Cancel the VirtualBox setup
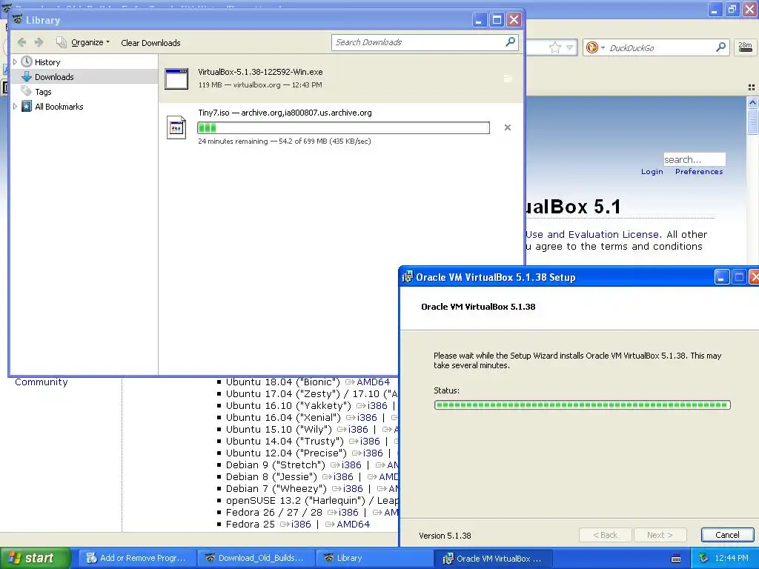The image size is (759, 569). pyautogui.click(x=727, y=535)
